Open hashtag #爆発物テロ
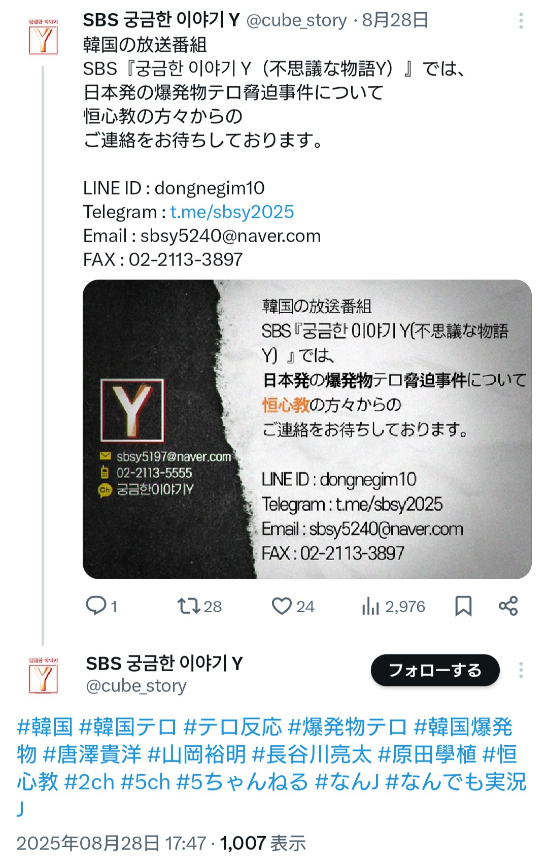 [x=348, y=727]
